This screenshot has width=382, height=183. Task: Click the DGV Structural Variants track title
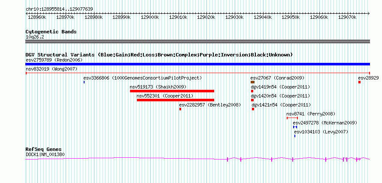tap(159, 55)
